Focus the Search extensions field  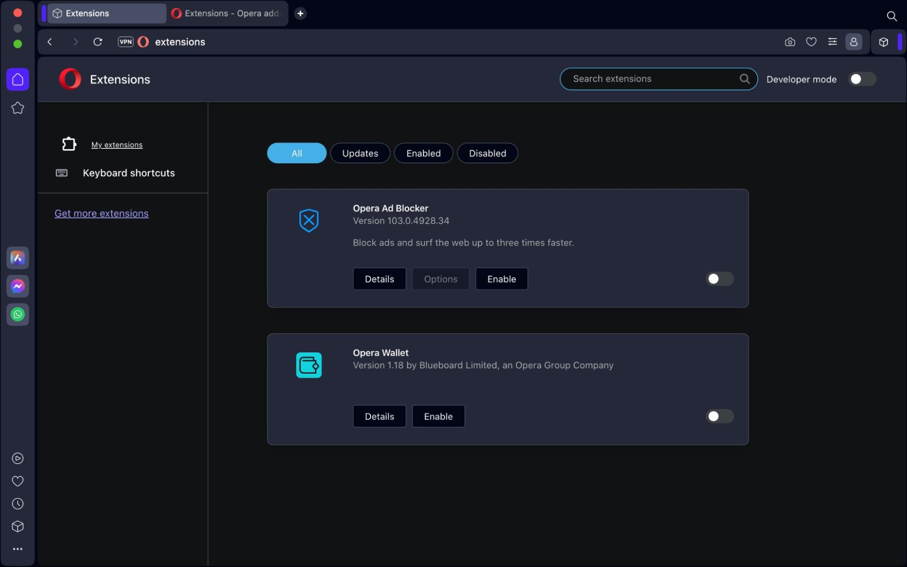coord(658,79)
